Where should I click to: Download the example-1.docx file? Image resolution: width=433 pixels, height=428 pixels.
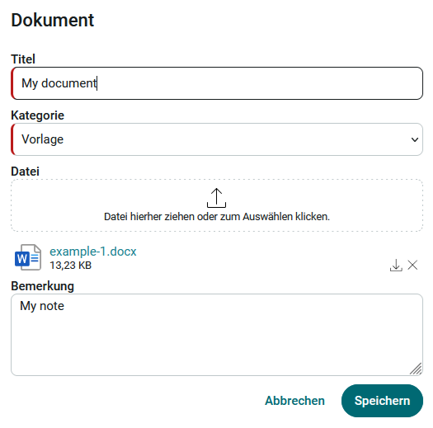(396, 265)
